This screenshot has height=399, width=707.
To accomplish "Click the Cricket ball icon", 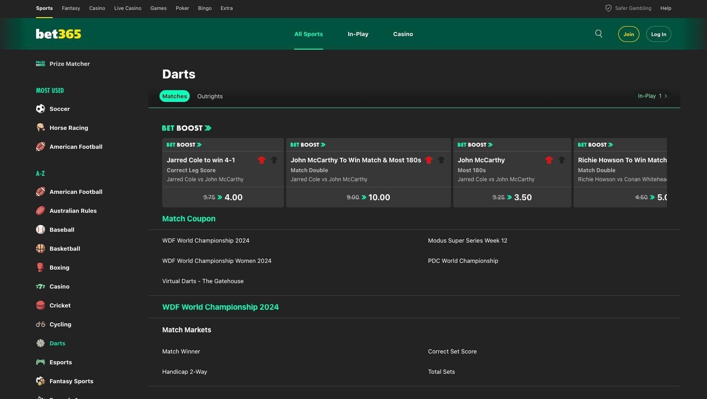I will tap(41, 305).
